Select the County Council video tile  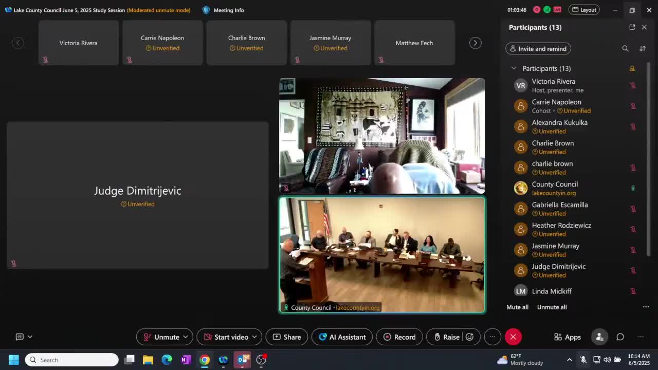coord(382,255)
